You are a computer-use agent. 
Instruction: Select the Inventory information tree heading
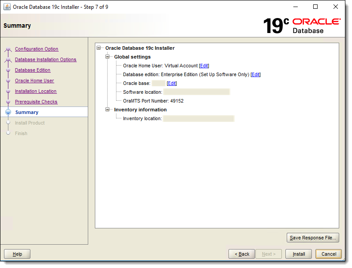pos(140,110)
